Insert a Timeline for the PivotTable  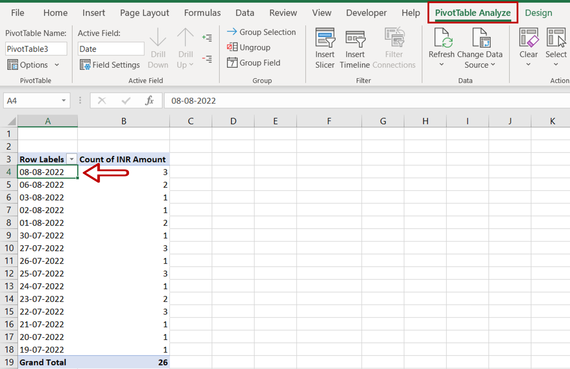pyautogui.click(x=355, y=47)
